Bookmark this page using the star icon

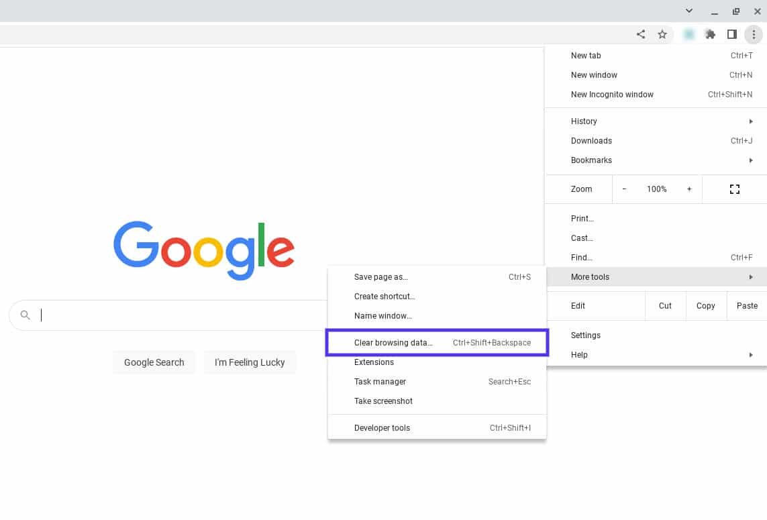(x=662, y=34)
